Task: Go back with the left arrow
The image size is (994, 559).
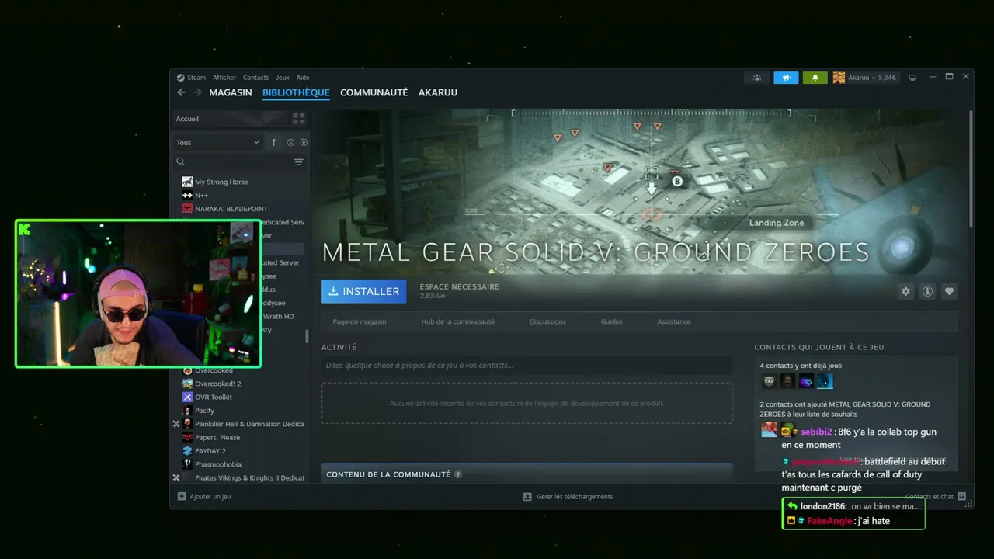Action: [182, 92]
